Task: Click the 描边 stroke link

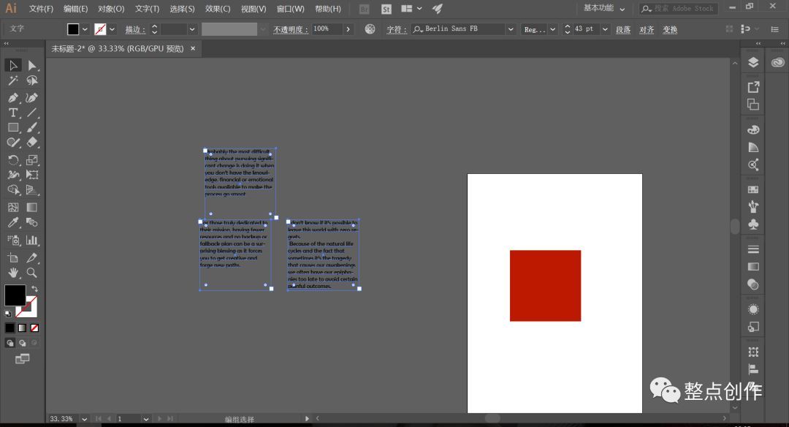Action: tap(135, 30)
